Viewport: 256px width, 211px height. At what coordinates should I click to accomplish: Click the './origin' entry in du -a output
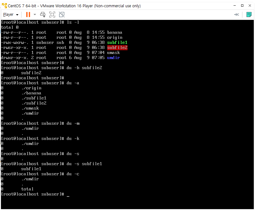tap(31, 88)
